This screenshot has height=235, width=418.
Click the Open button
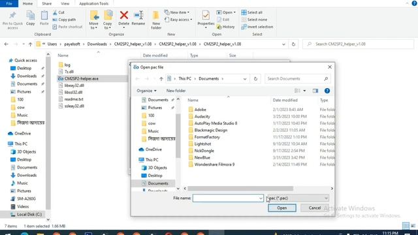(x=282, y=208)
